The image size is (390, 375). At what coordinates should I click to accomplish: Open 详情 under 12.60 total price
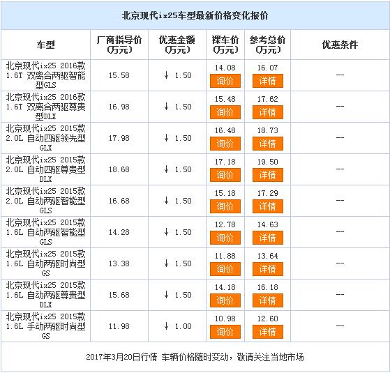[268, 332]
